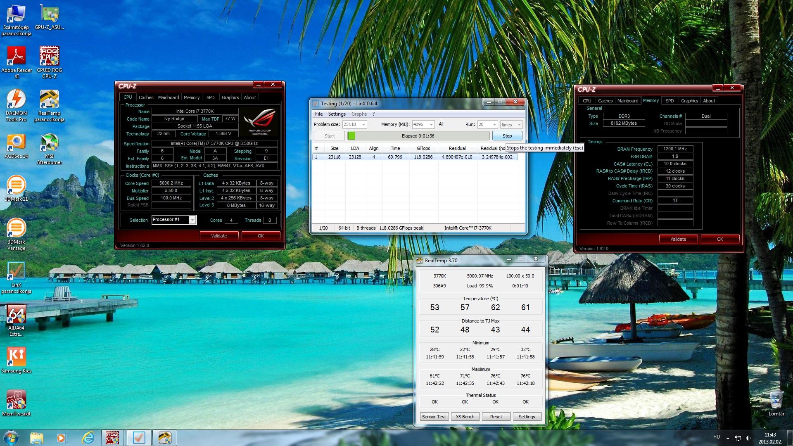Open the MemTweakIt desktop icon
This screenshot has height=446, width=793.
[x=16, y=403]
